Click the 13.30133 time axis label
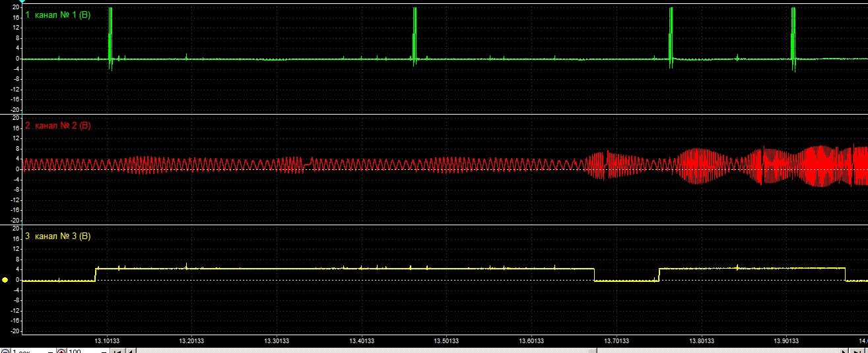This screenshot has height=353, width=868. pyautogui.click(x=276, y=340)
